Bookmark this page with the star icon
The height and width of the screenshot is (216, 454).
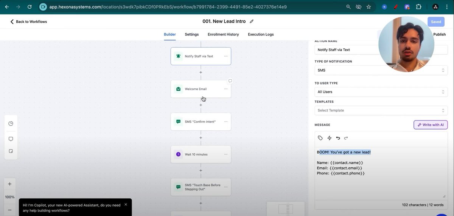click(x=368, y=7)
